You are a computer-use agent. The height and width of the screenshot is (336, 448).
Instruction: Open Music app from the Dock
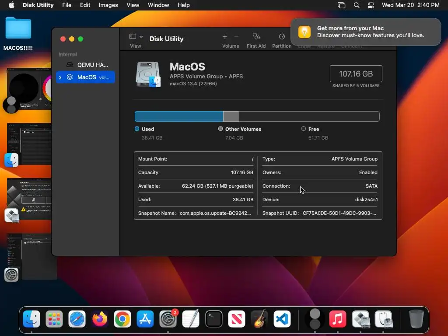[338, 319]
